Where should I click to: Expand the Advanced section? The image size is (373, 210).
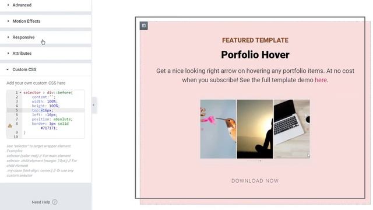point(45,5)
